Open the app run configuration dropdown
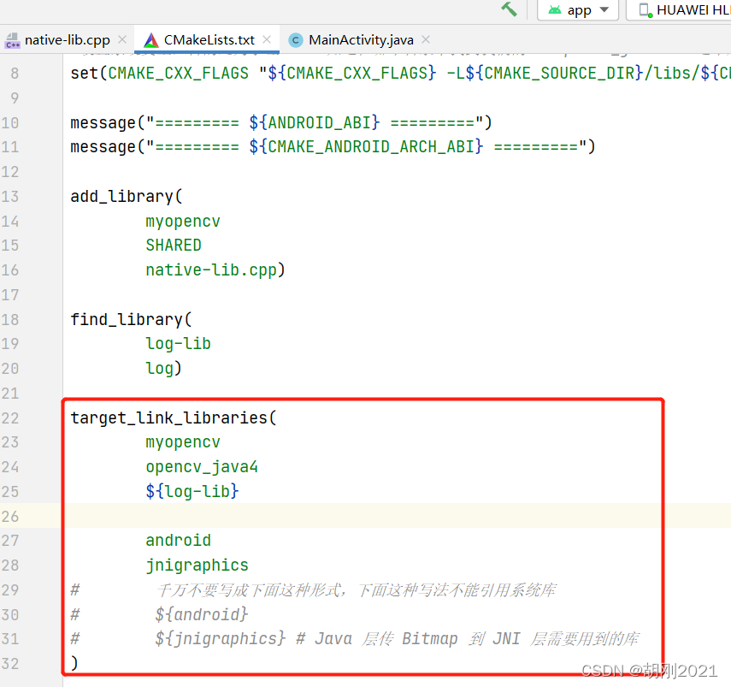 [x=578, y=9]
